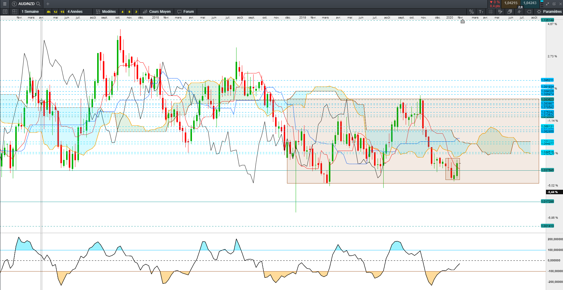The image size is (563, 290).
Task: Click the 2019 year label on time axis
Action: click(x=303, y=18)
